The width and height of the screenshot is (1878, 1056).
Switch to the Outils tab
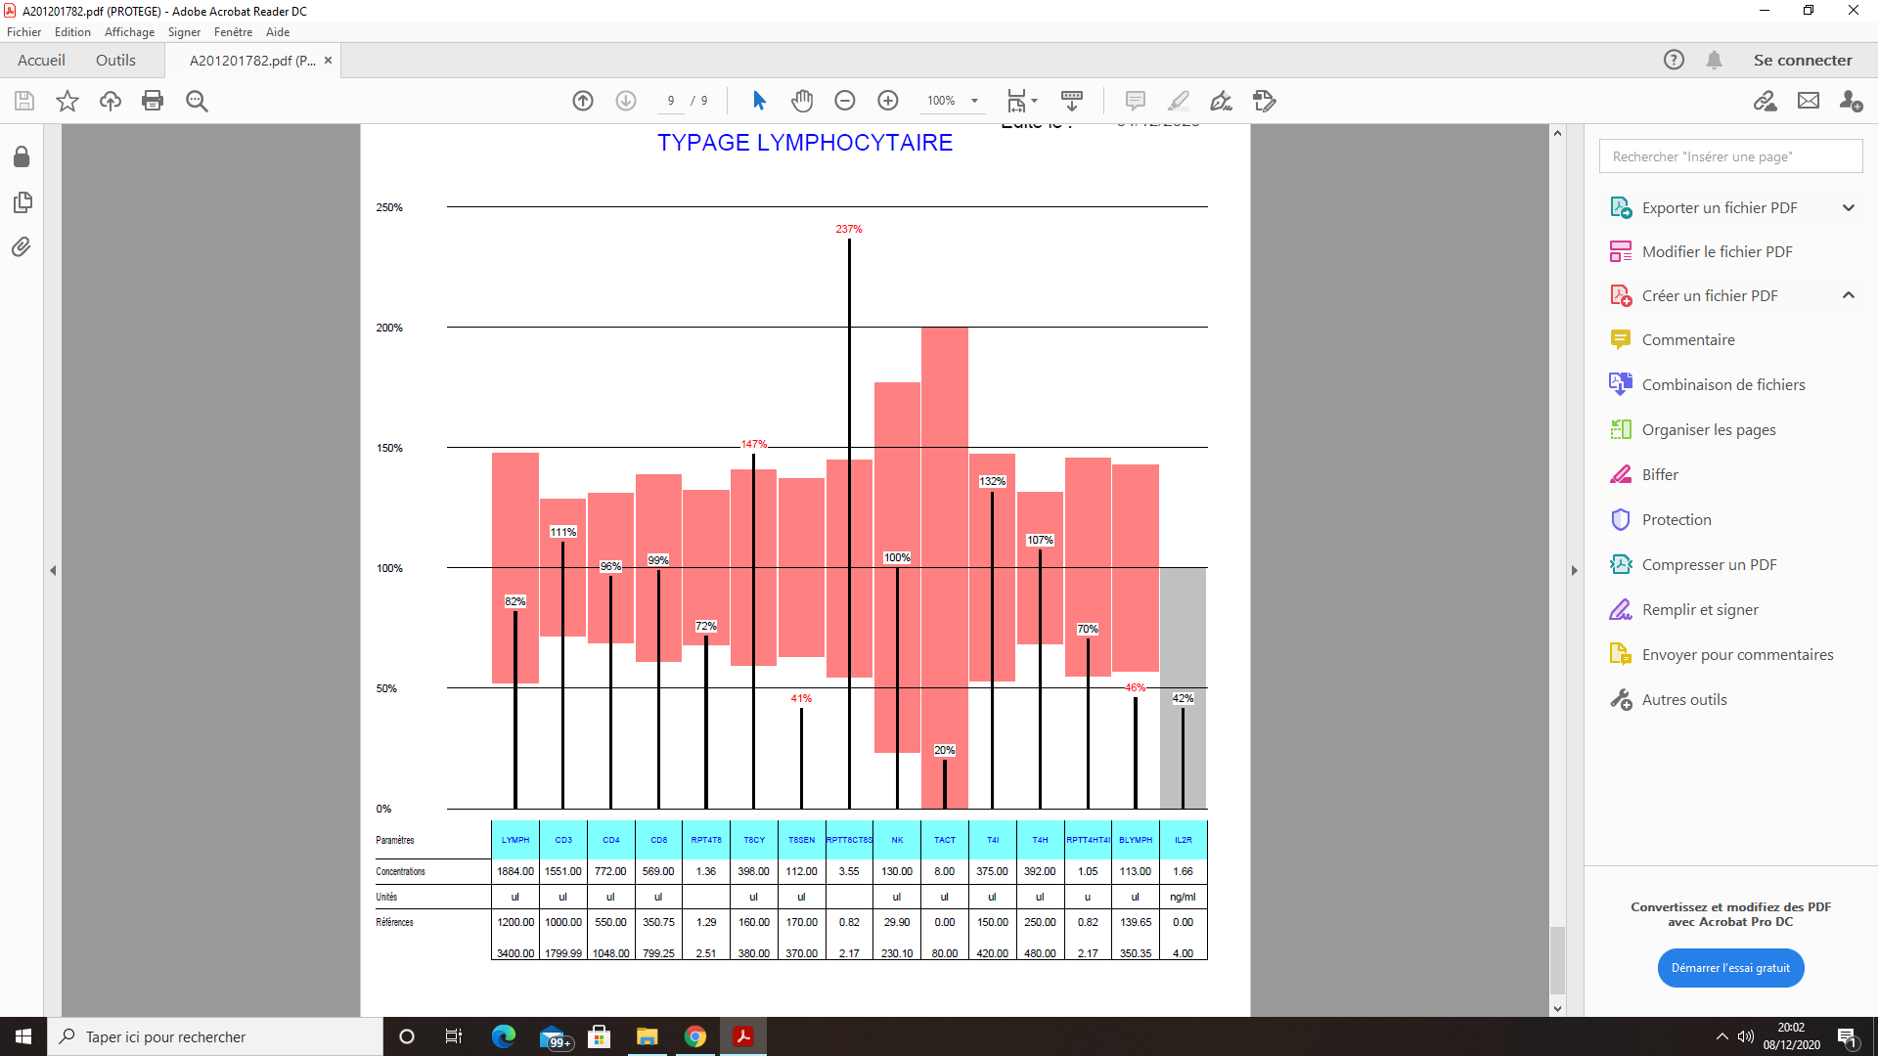[115, 61]
